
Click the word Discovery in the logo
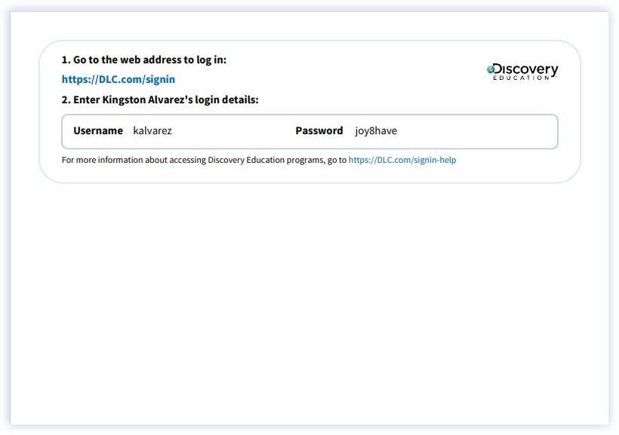point(527,69)
